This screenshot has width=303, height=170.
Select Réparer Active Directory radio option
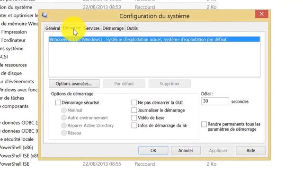pos(64,126)
